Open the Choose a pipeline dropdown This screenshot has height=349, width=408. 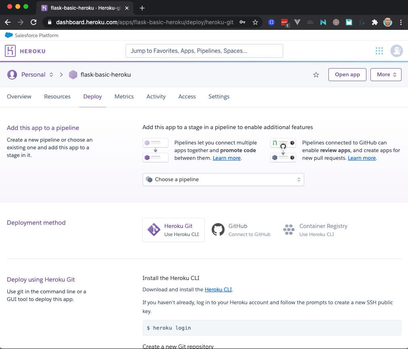223,179
